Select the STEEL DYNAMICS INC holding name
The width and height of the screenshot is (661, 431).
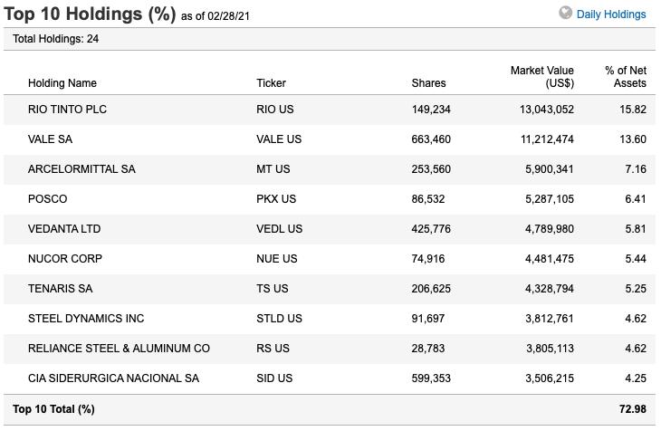pos(86,319)
